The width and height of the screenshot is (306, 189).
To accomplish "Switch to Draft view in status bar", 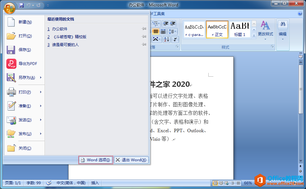I will (x=238, y=183).
